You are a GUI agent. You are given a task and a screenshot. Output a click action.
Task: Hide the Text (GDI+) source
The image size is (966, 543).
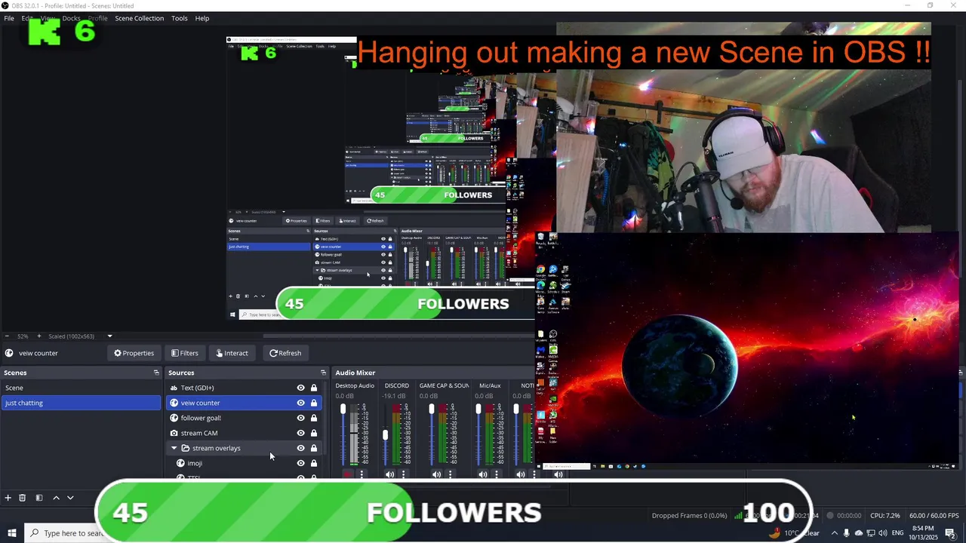300,388
